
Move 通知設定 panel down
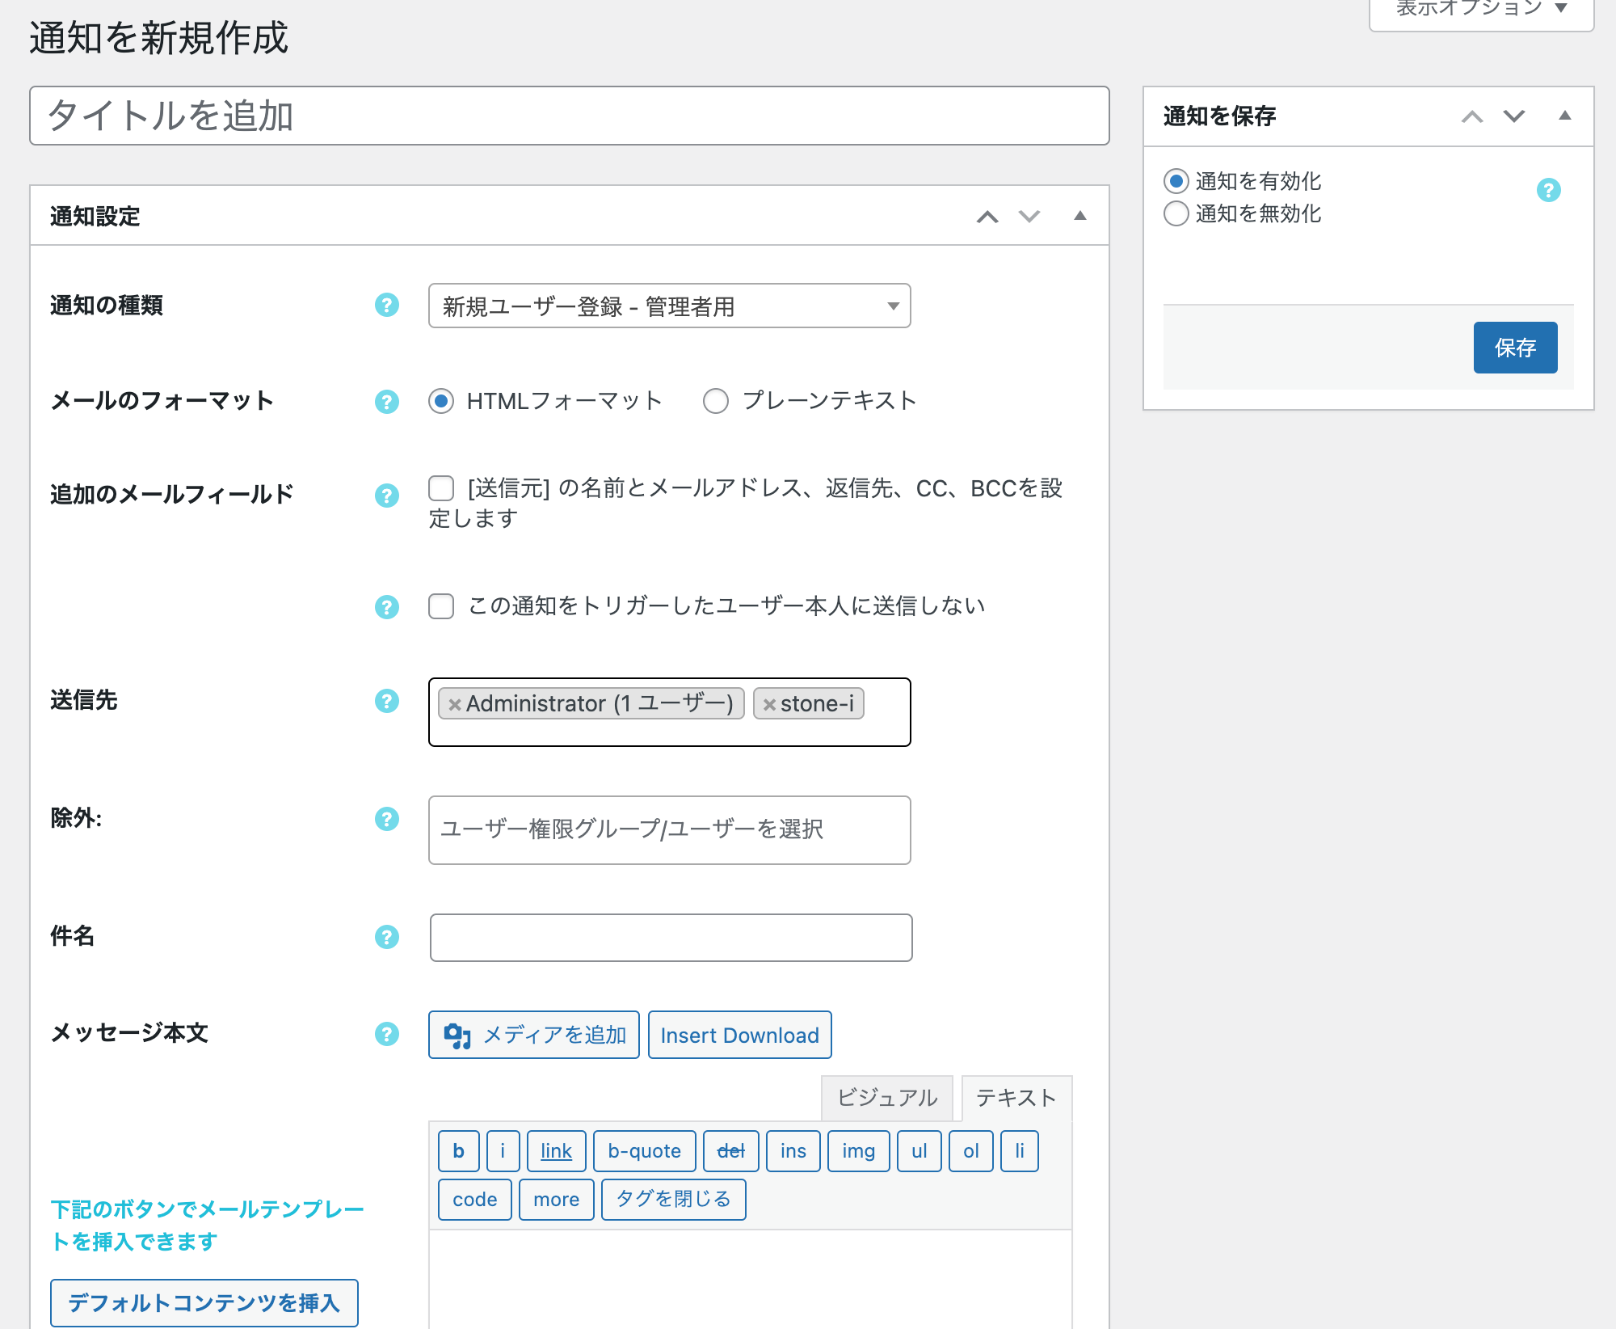(x=1029, y=216)
